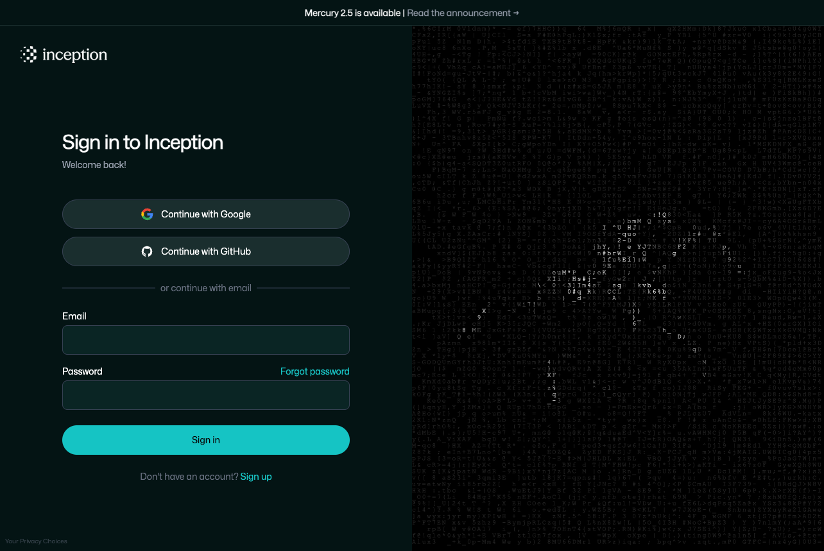Open the Forgot password link
This screenshot has height=551, width=824.
click(315, 371)
